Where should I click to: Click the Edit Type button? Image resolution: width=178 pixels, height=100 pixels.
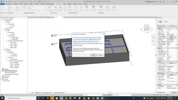pyautogui.click(x=174, y=26)
